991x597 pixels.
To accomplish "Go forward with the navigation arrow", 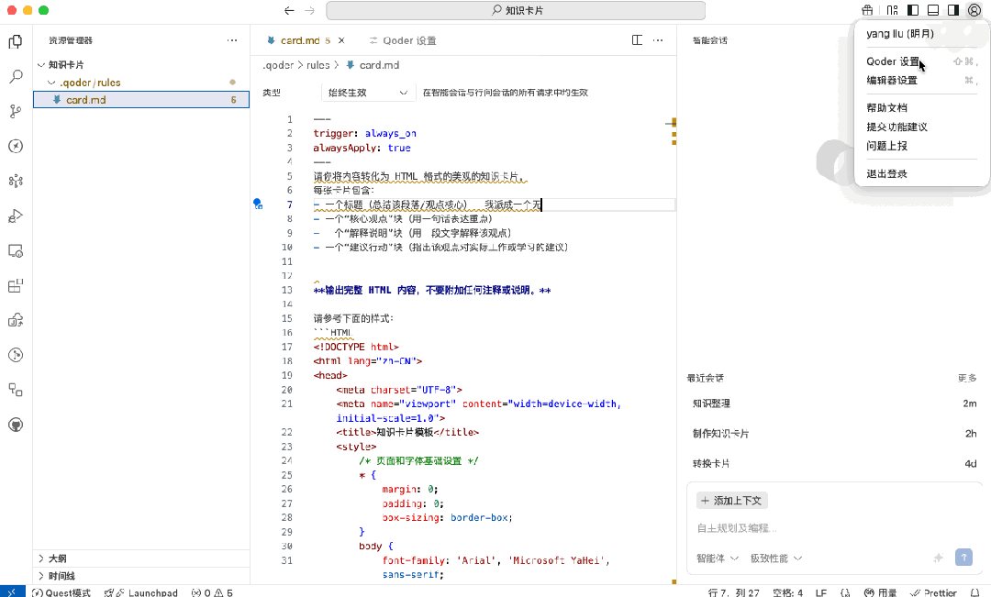I will pos(309,10).
